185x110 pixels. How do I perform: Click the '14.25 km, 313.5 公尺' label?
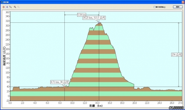(x=94, y=18)
